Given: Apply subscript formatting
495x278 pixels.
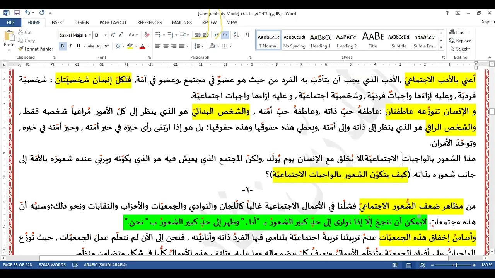Looking at the screenshot, I should click(99, 46).
